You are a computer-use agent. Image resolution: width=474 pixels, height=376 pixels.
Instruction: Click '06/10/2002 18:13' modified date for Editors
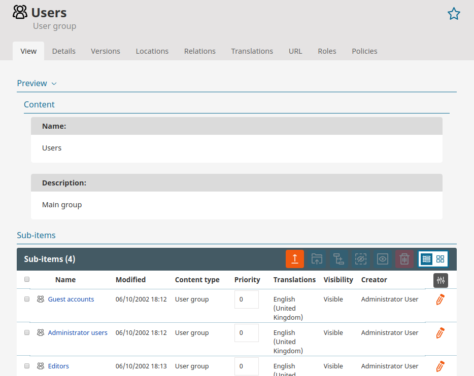click(141, 366)
